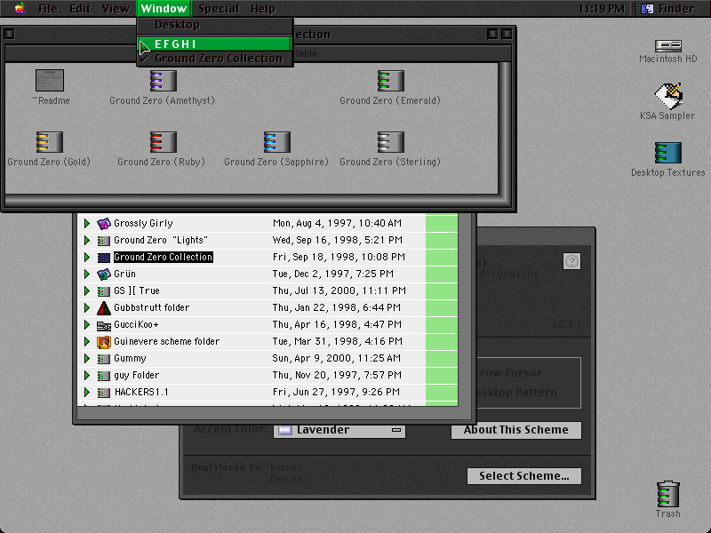Open the View menu
711x533 pixels.
(116, 9)
